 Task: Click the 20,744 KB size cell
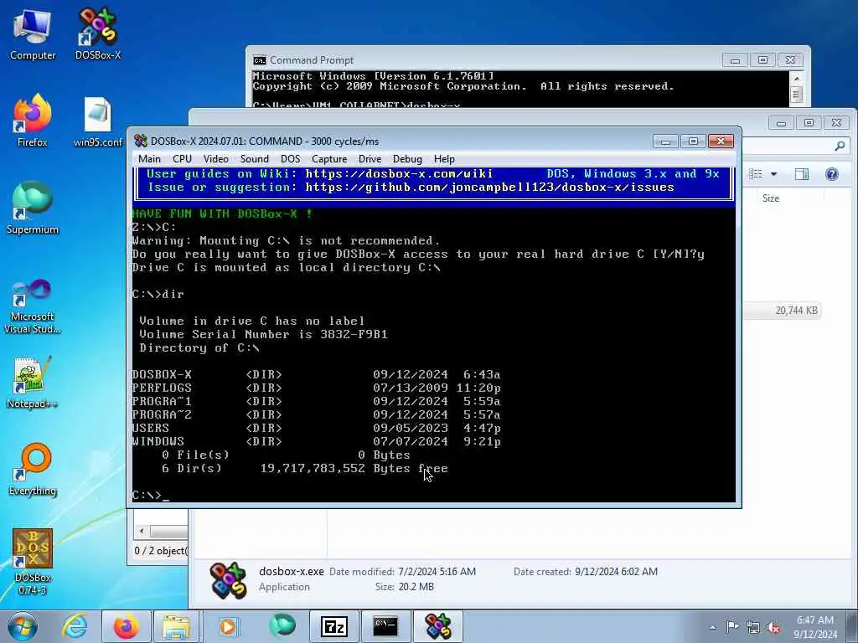(796, 311)
